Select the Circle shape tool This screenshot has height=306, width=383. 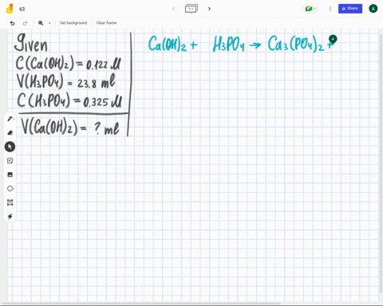click(x=10, y=189)
